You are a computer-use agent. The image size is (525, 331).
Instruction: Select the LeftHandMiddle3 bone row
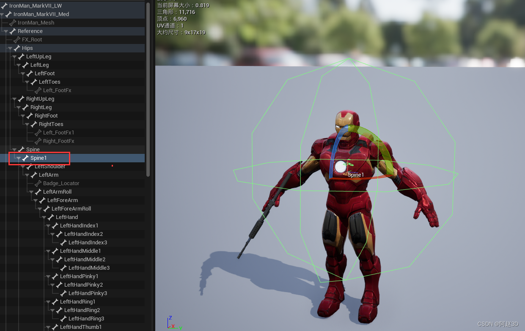point(72,268)
